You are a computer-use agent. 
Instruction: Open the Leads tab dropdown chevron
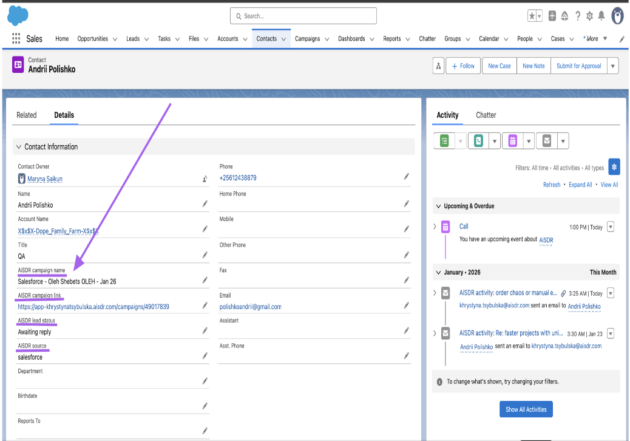[146, 39]
